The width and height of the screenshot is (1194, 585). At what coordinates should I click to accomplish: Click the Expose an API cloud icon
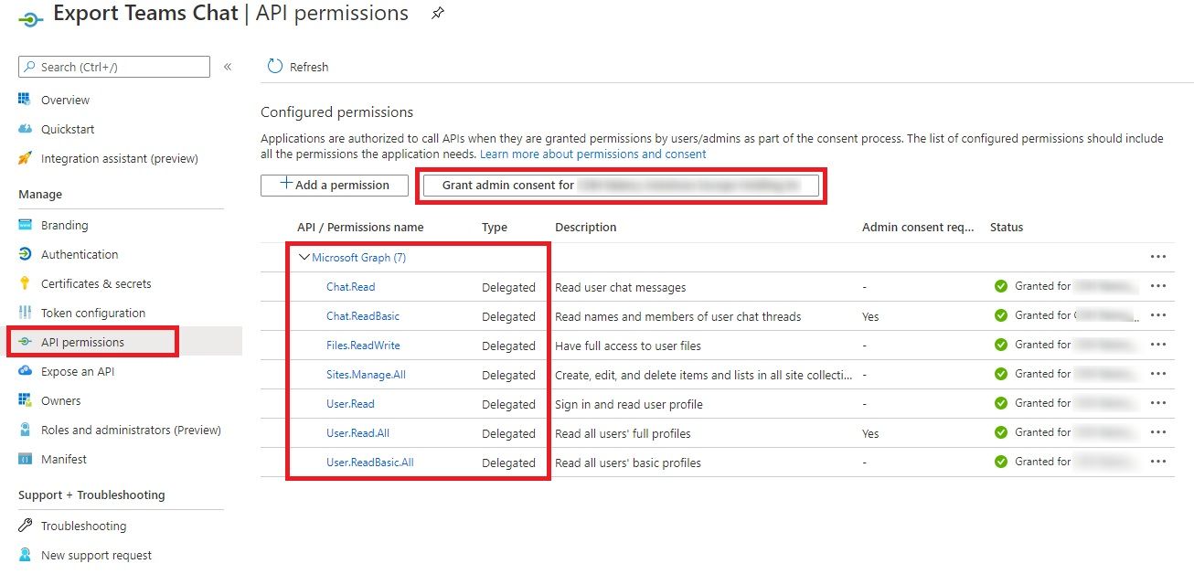[x=25, y=371]
